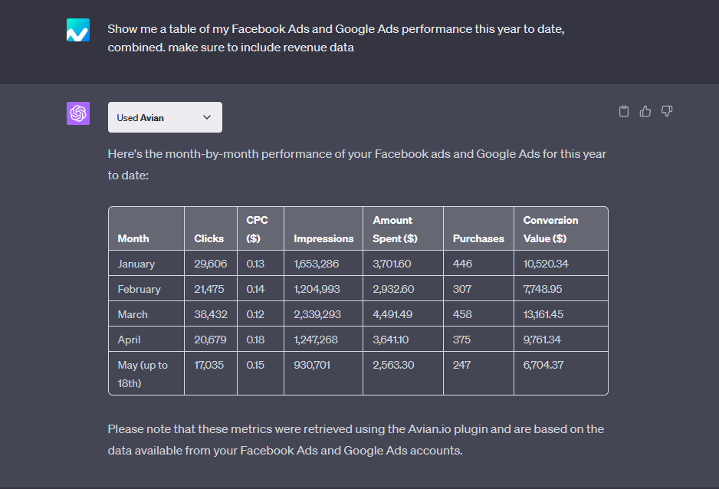Click the user prompt message text

[x=336, y=38]
